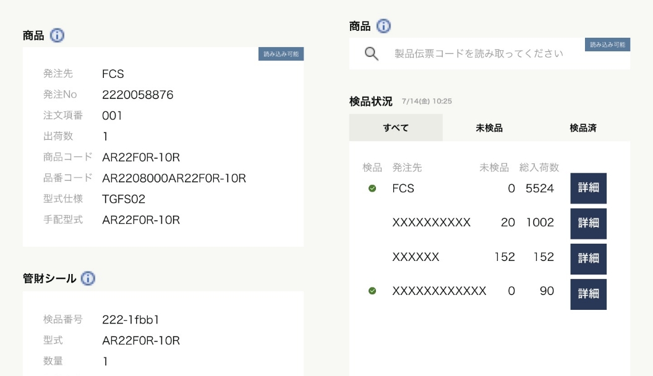Click 手配型式 value AR22F0R-10R
This screenshot has width=653, height=376.
point(141,220)
